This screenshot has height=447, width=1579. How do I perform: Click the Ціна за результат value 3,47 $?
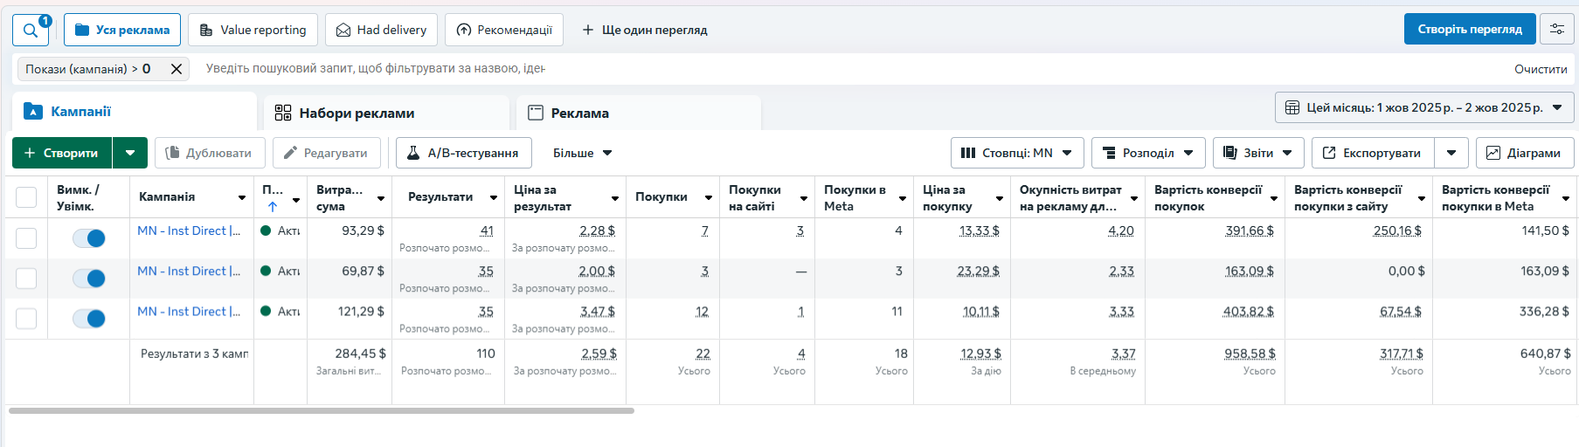pos(598,311)
